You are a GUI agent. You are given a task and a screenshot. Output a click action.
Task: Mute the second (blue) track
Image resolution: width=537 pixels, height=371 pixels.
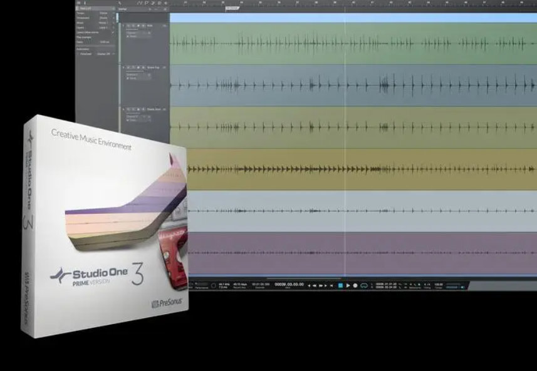point(128,68)
